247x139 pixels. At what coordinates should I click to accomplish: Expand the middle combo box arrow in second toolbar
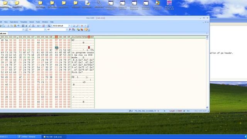45,29
